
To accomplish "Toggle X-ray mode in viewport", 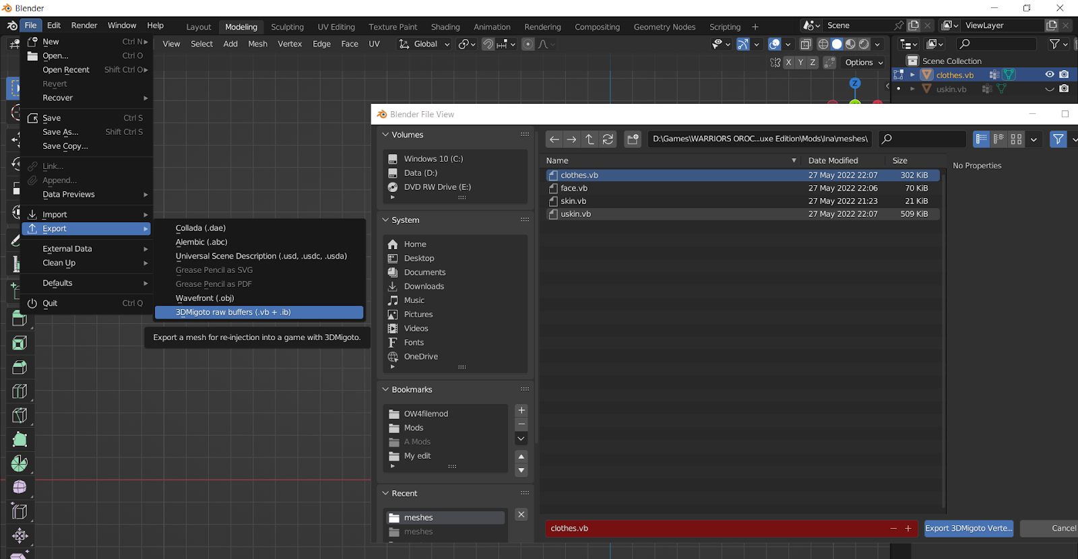I will tap(806, 44).
